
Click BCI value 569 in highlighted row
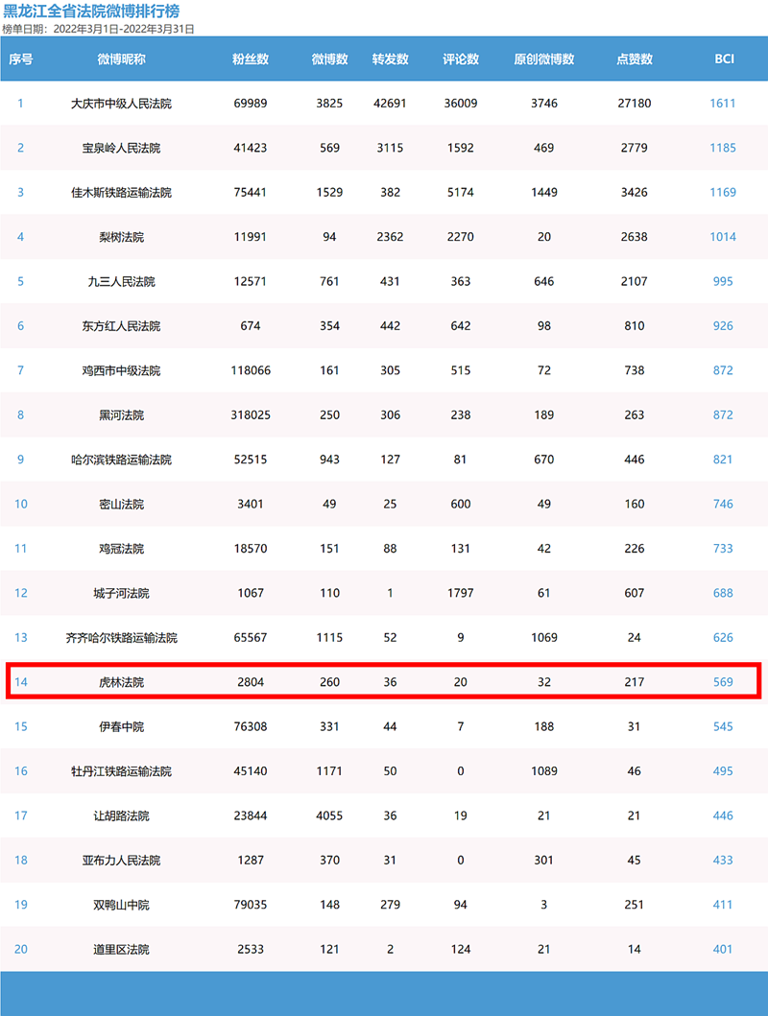pyautogui.click(x=723, y=682)
